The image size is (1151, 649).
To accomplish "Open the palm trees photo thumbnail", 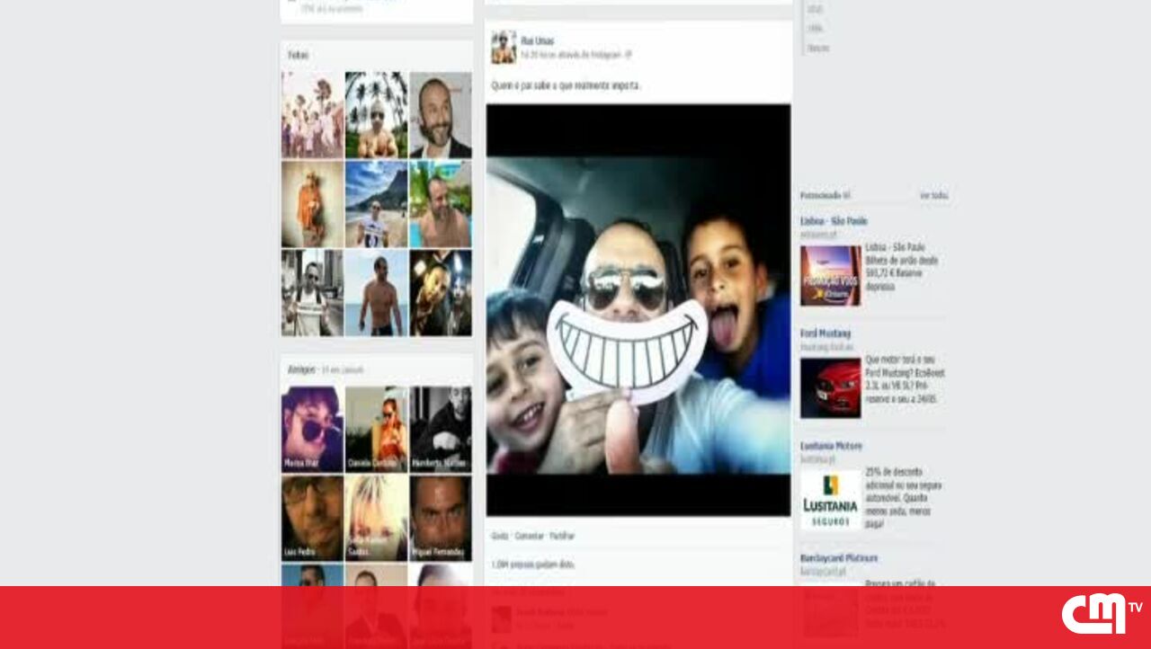I will pyautogui.click(x=376, y=115).
